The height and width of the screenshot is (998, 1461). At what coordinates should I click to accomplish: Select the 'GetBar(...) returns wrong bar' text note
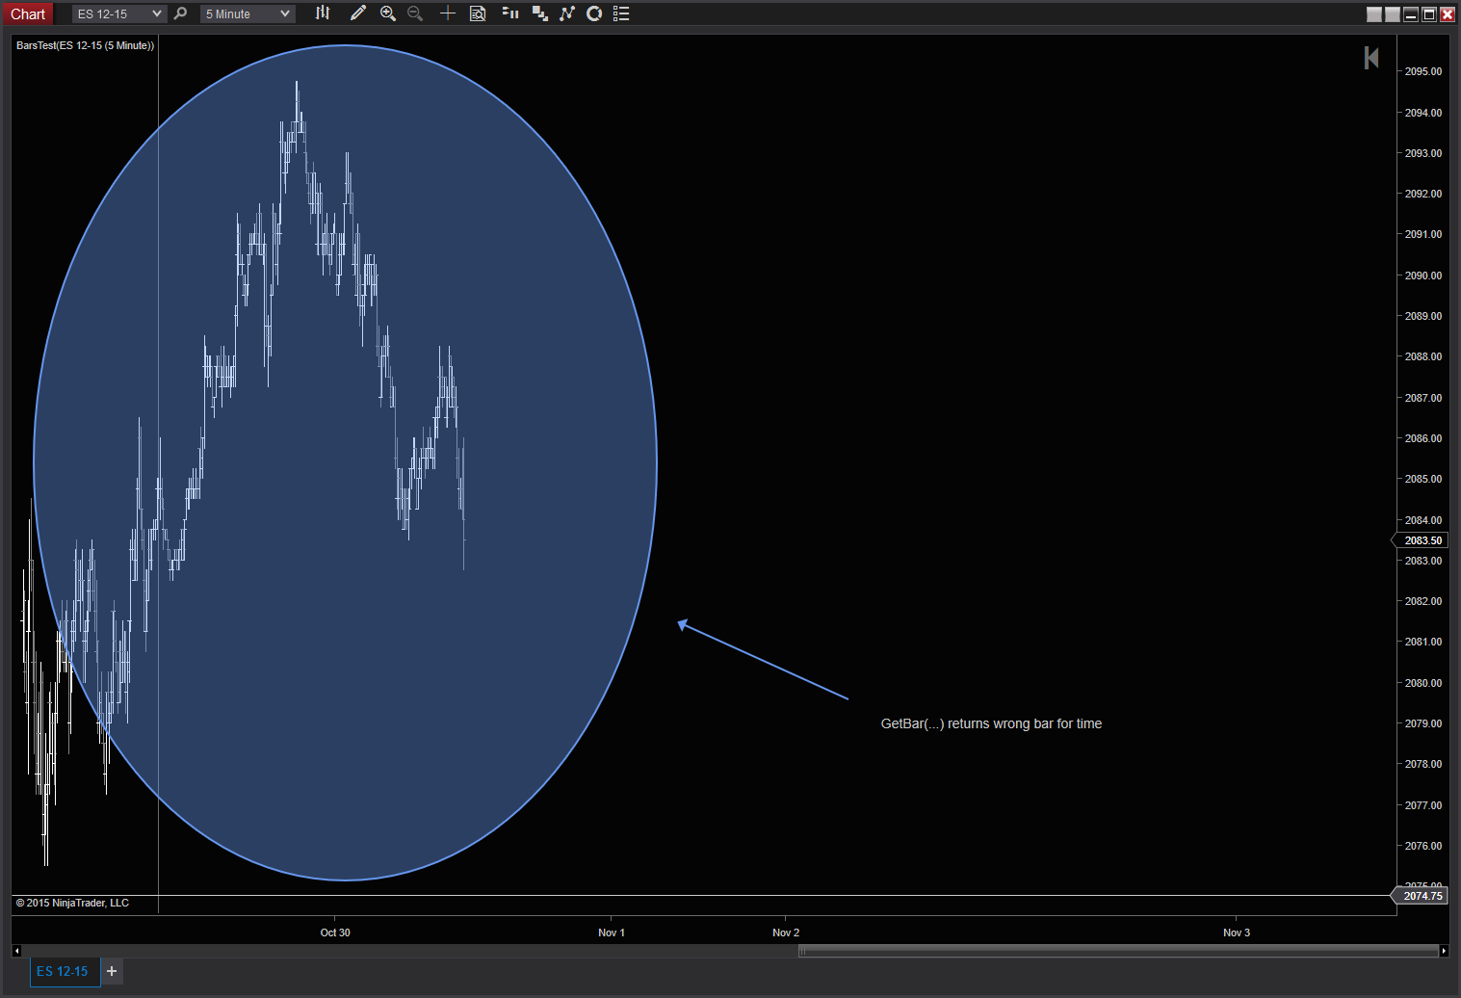(991, 723)
